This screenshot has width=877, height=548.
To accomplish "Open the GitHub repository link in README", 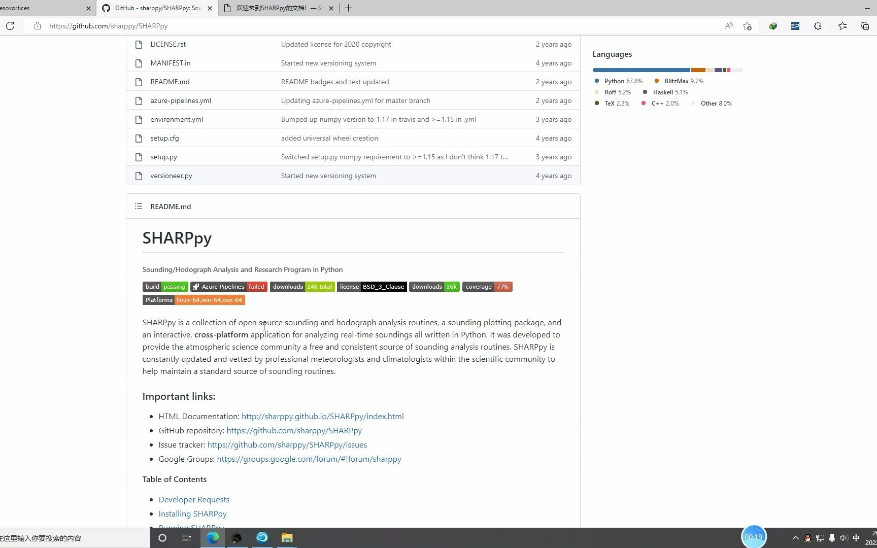I will (x=294, y=430).
